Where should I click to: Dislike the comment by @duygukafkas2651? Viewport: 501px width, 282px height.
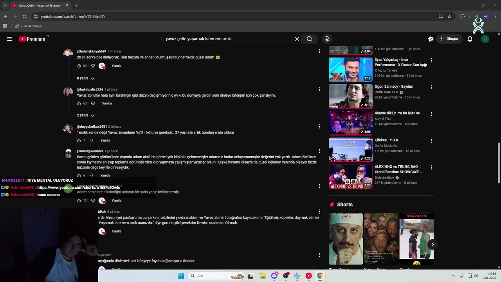pos(91,140)
